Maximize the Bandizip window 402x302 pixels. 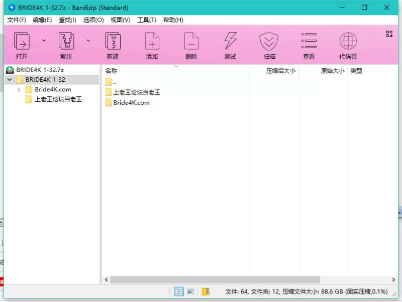364,8
